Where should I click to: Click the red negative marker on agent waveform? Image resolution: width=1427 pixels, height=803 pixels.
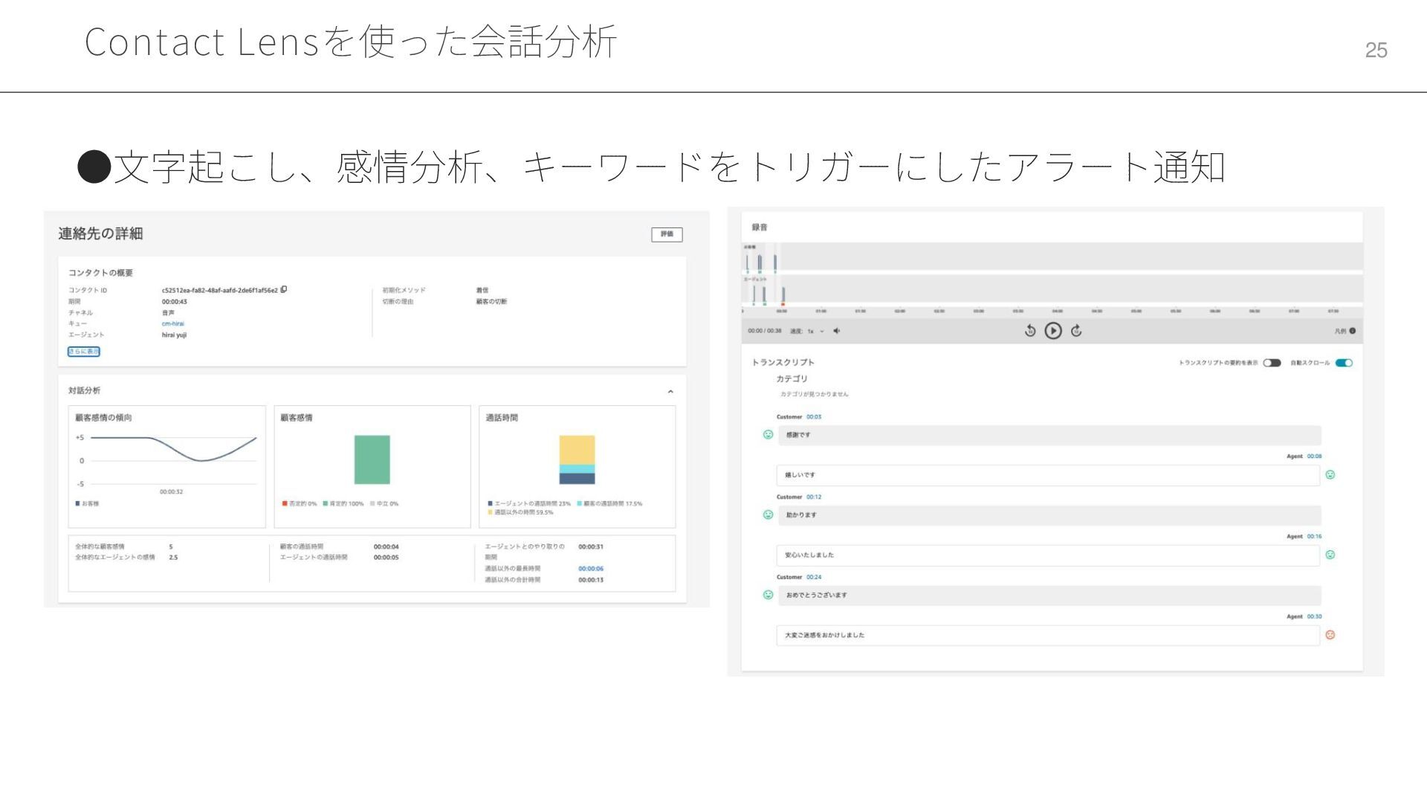[783, 303]
